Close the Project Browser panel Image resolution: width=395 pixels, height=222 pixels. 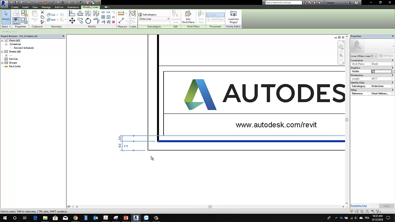point(63,36)
